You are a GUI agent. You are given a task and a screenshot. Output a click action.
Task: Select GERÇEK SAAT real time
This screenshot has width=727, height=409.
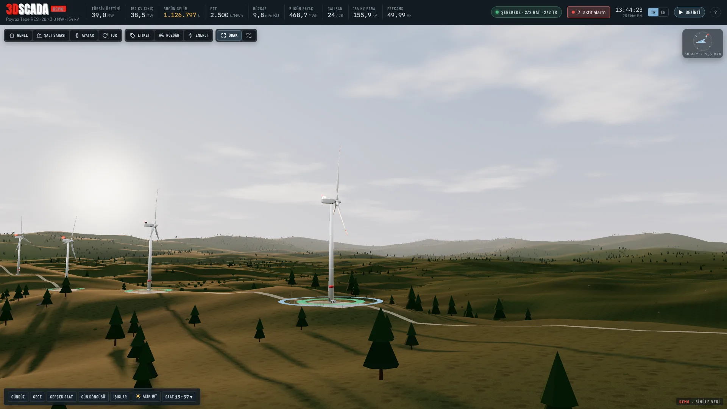coord(61,397)
